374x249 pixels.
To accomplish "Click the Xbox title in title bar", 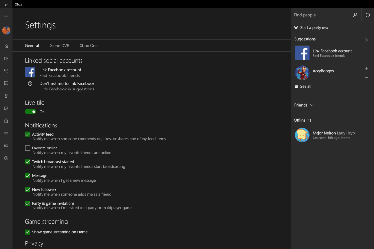I will point(19,4).
